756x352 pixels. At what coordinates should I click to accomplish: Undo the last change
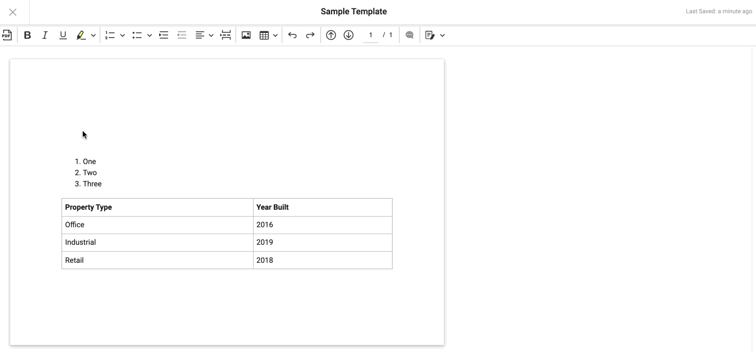pos(292,35)
